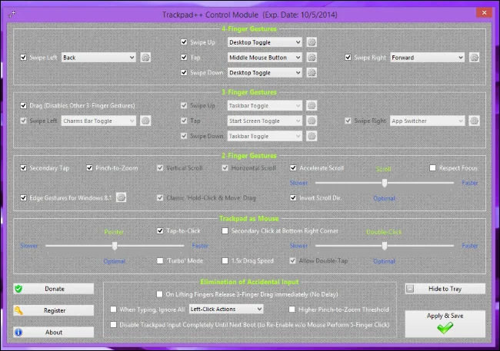Screen dimensions: 500x351
Task: Toggle Accelerate Scroll checkbox
Action: pyautogui.click(x=293, y=168)
